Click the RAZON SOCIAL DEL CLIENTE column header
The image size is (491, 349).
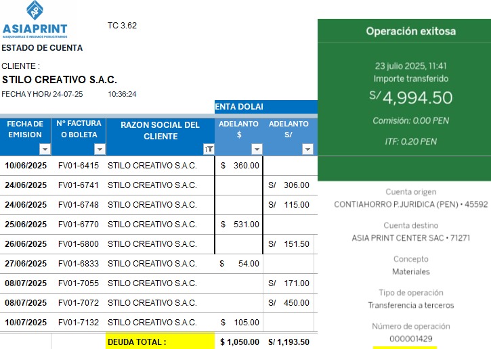tap(161, 130)
